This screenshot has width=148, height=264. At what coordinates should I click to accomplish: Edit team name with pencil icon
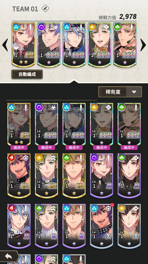pyautogui.click(x=45, y=9)
